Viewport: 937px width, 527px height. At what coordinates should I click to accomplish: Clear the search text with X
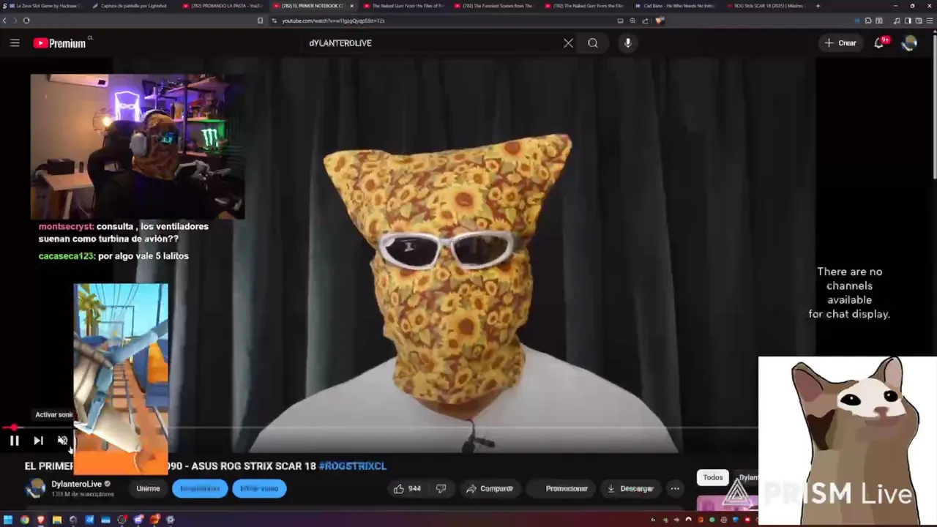coord(568,43)
